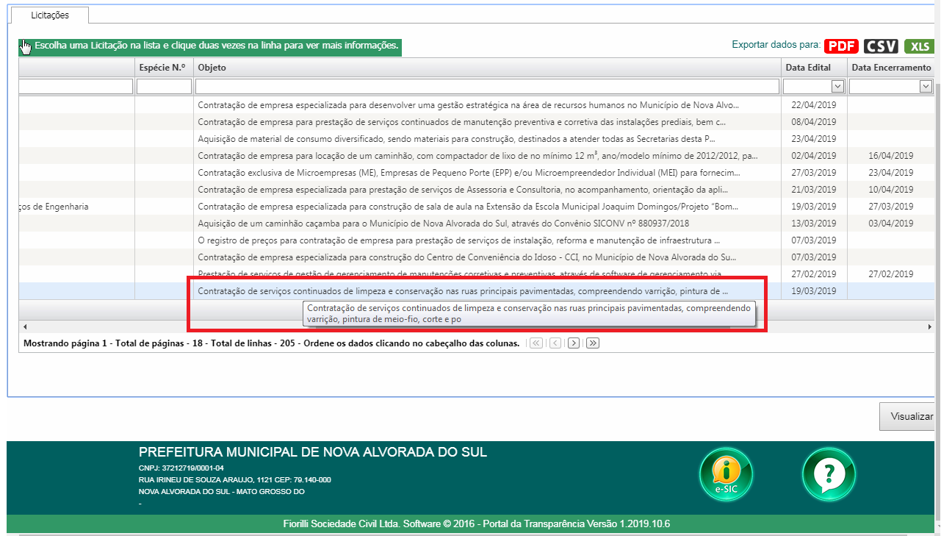Open the Data Encerramento filter dropdown
This screenshot has width=941, height=536.
click(x=926, y=86)
